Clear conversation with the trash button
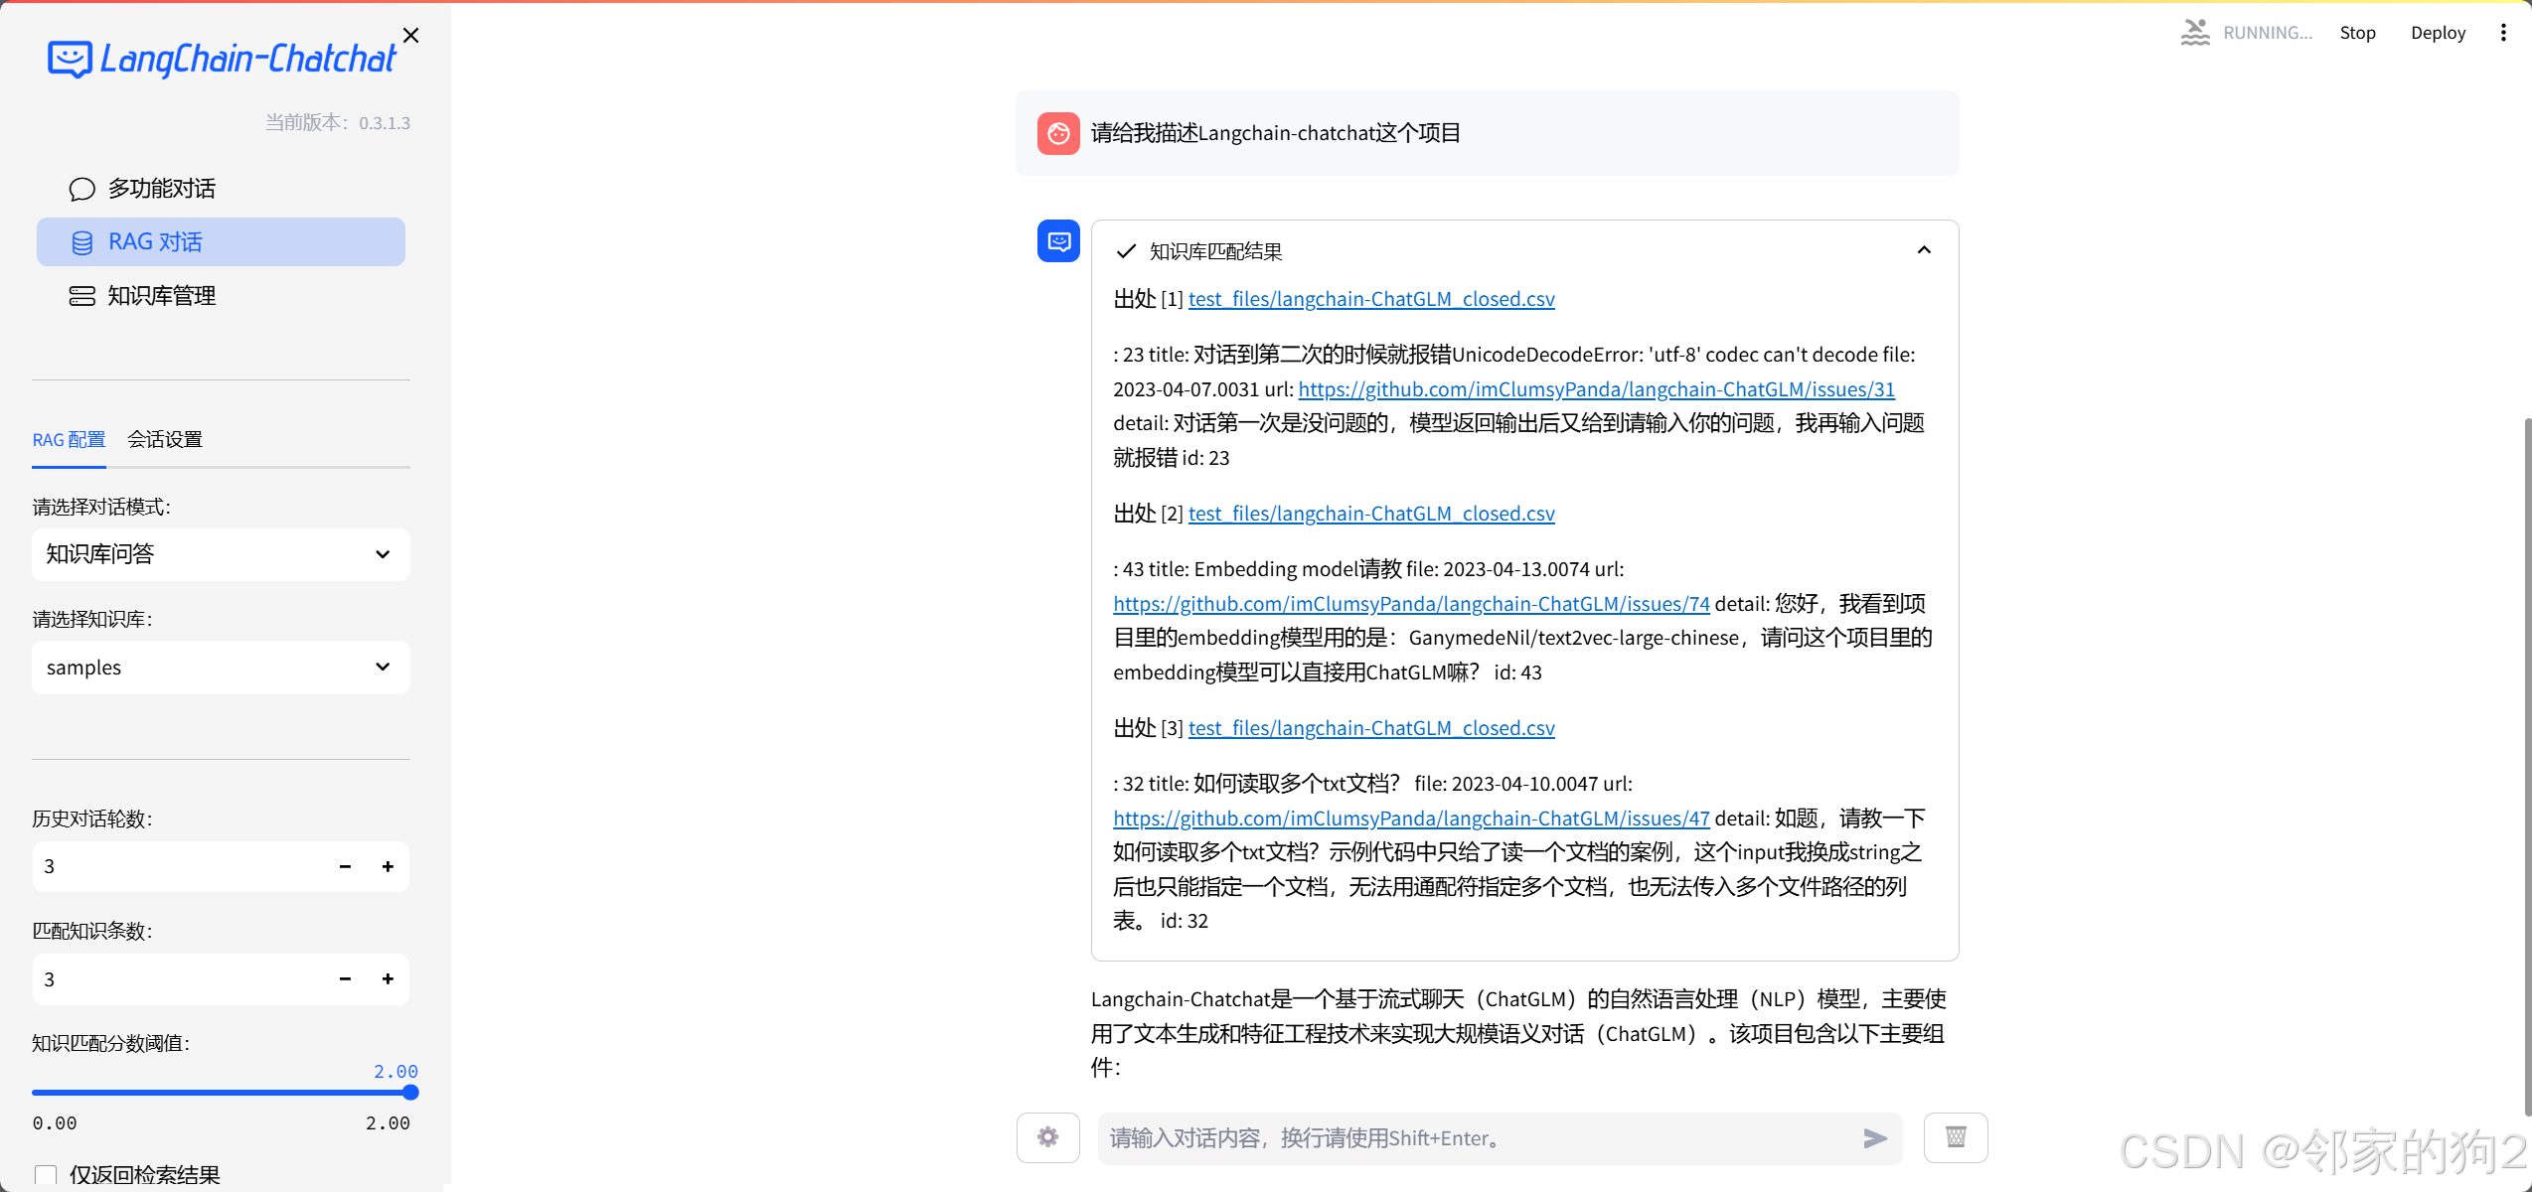Screen dimensions: 2532x1192 pos(1956,1137)
